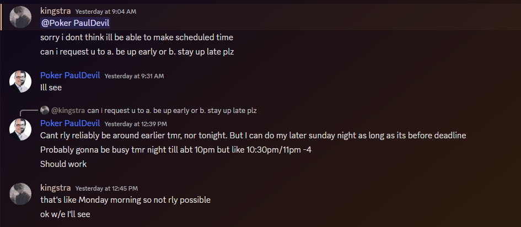
Task: Open Poker PaulDevil's avatar on the 12:39 PM message
Action: tap(20, 129)
